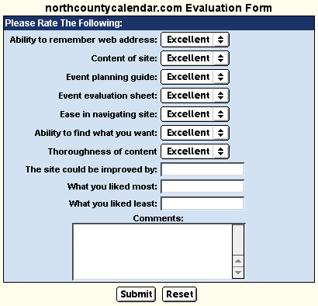Screen dimensions: 318x306
Task: Open the 'Content of site' rating dropdown
Action: point(195,58)
